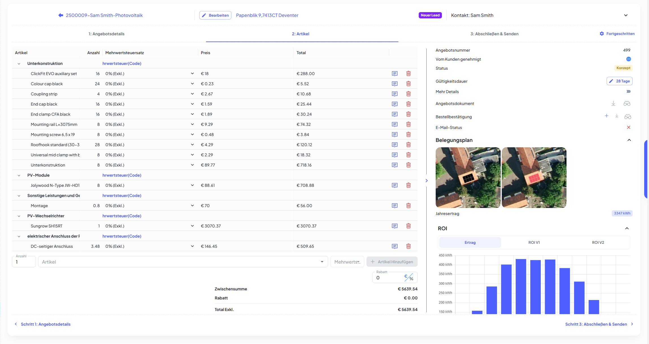This screenshot has height=344, width=649.
Task: Add a Bestellbestätigung with plus icon
Action: [x=607, y=116]
